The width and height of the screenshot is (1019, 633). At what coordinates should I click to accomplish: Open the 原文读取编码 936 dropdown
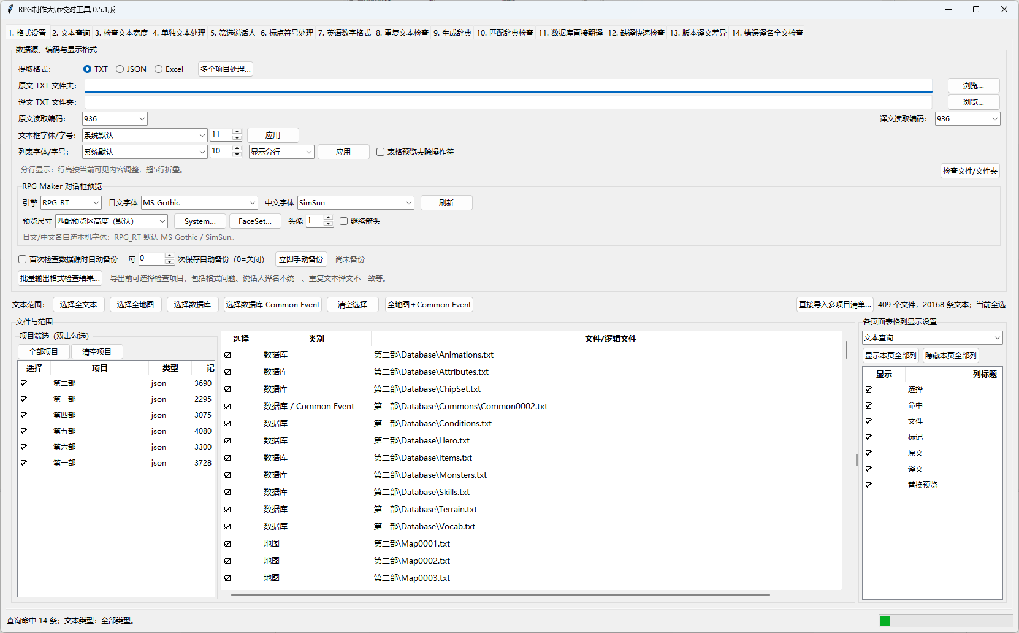point(115,119)
